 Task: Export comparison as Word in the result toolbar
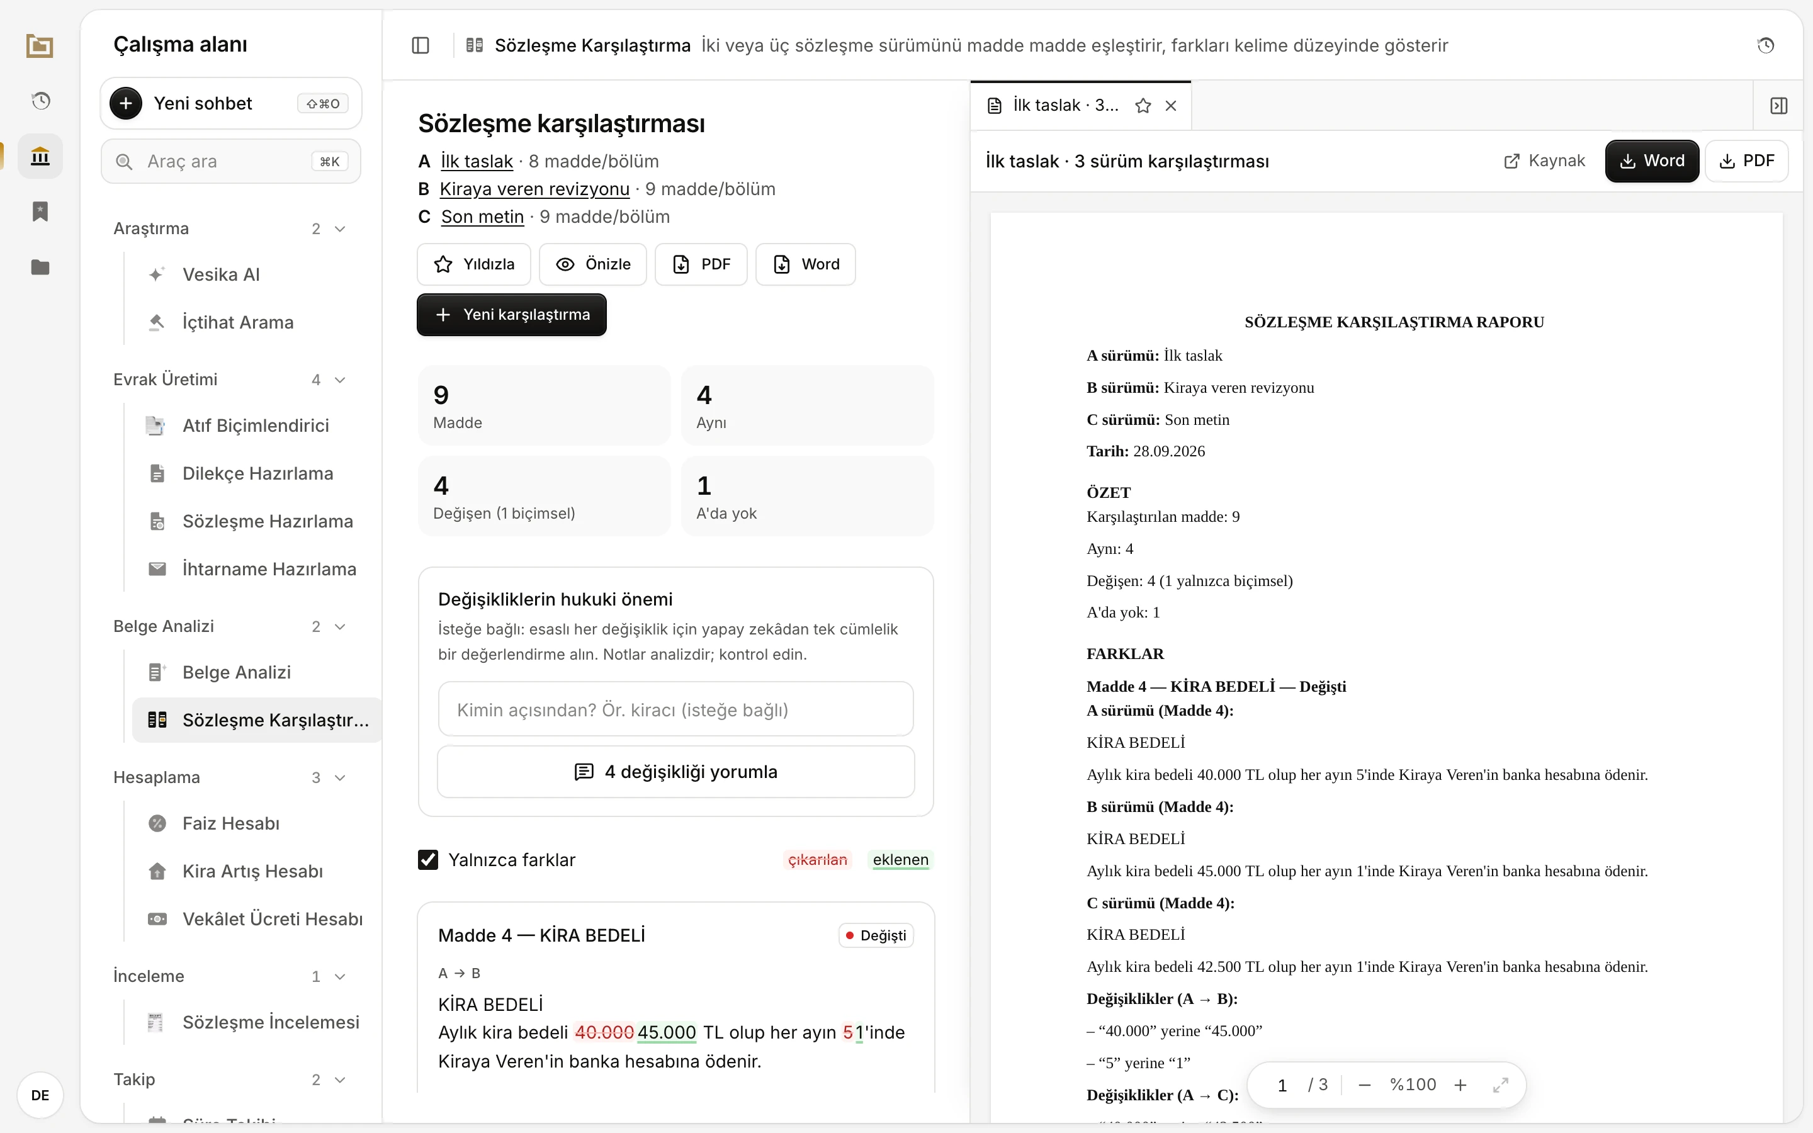tap(805, 264)
